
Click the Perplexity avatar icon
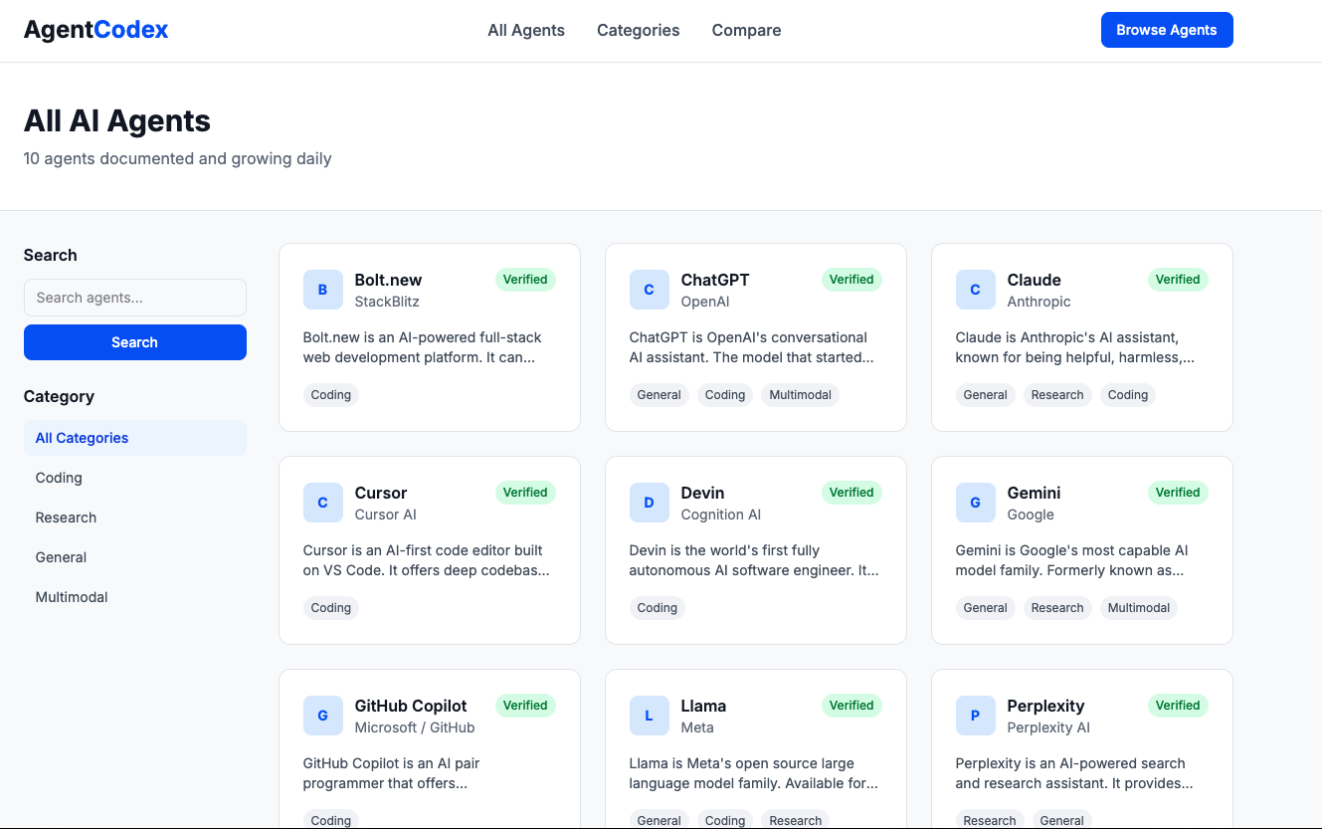point(975,716)
